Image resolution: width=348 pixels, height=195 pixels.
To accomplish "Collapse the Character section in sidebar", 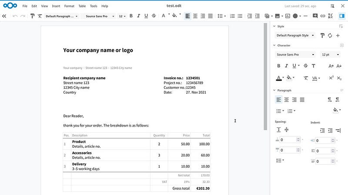I will click(x=274, y=45).
